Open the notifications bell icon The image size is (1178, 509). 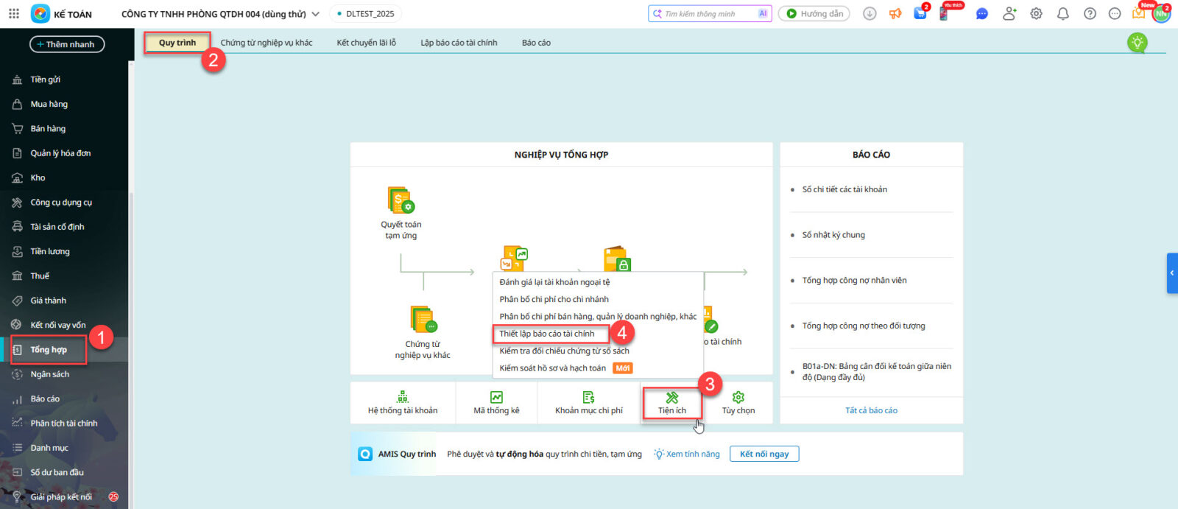pyautogui.click(x=1062, y=13)
